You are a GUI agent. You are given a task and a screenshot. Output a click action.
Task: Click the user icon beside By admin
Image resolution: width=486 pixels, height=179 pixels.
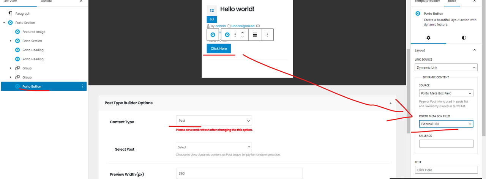[x=208, y=26]
